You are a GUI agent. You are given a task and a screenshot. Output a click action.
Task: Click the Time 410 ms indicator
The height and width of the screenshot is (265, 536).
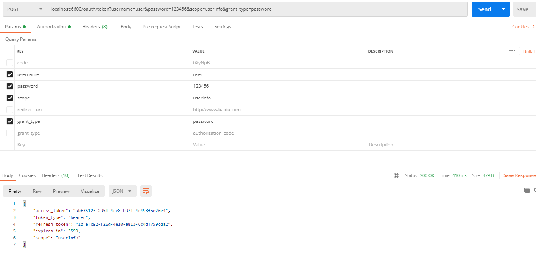pos(453,175)
